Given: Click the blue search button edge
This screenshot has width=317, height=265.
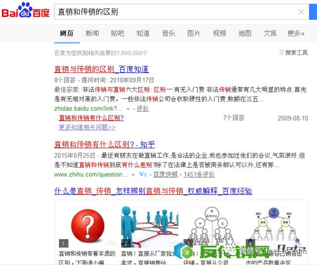Looking at the screenshot, I should (313, 12).
